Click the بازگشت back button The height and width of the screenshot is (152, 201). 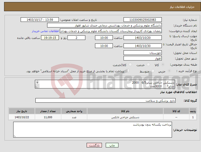coord(94,145)
